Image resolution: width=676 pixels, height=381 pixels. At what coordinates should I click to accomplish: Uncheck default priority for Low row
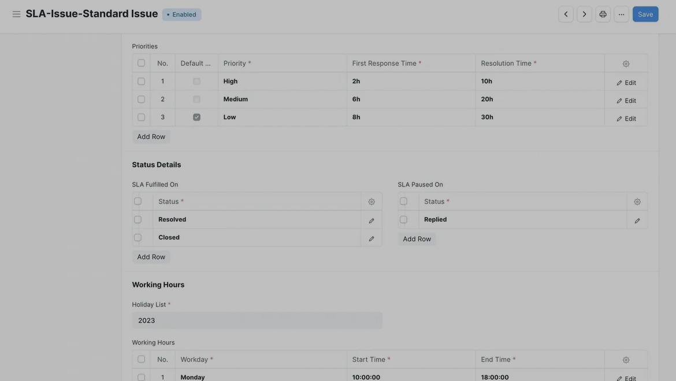196,117
